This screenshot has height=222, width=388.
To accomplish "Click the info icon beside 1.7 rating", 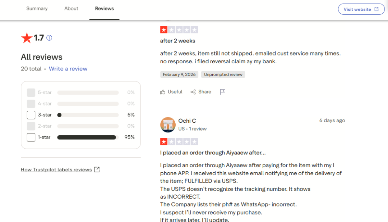I will click(x=49, y=38).
